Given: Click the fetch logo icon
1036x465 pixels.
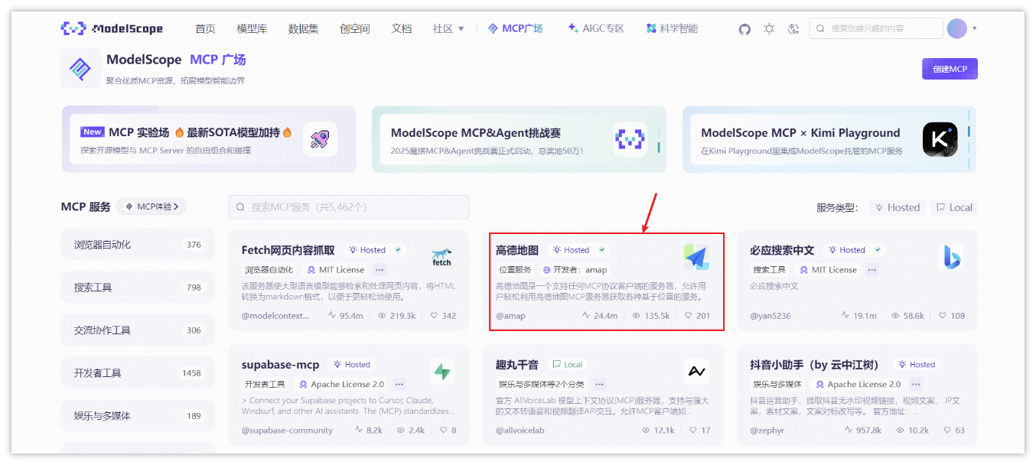Looking at the screenshot, I should coord(442,258).
